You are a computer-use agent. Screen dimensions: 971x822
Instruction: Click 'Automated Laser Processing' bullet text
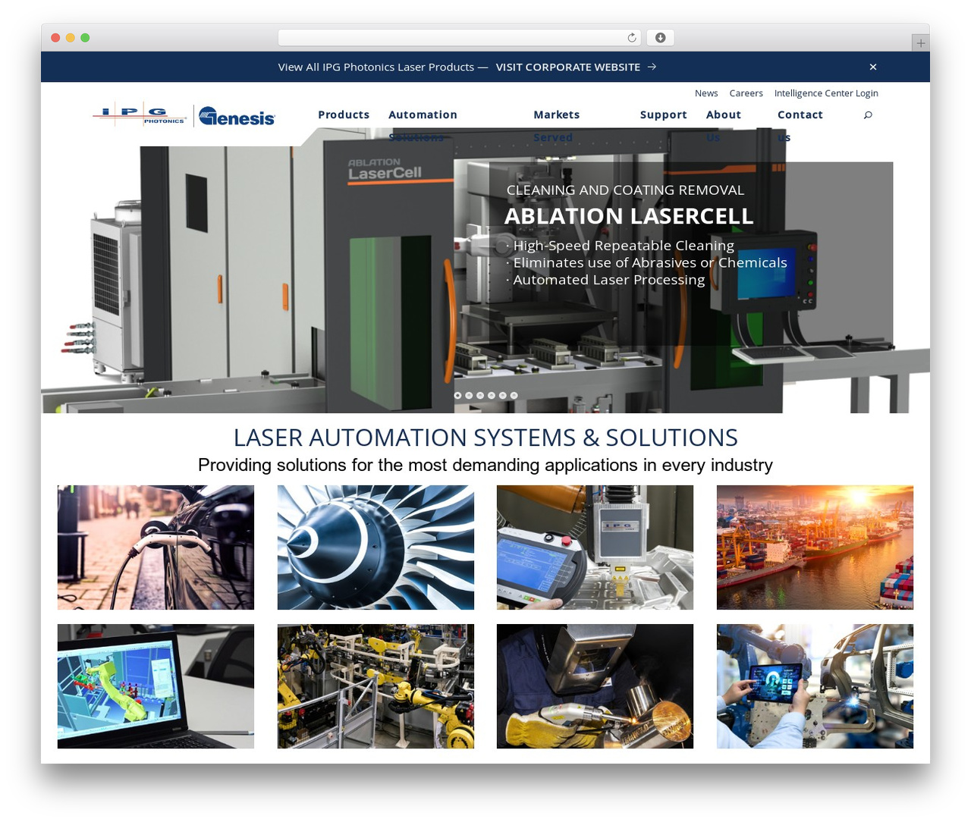(x=609, y=280)
